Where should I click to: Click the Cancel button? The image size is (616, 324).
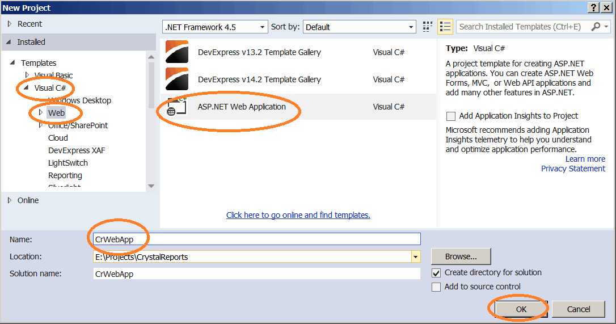click(579, 309)
